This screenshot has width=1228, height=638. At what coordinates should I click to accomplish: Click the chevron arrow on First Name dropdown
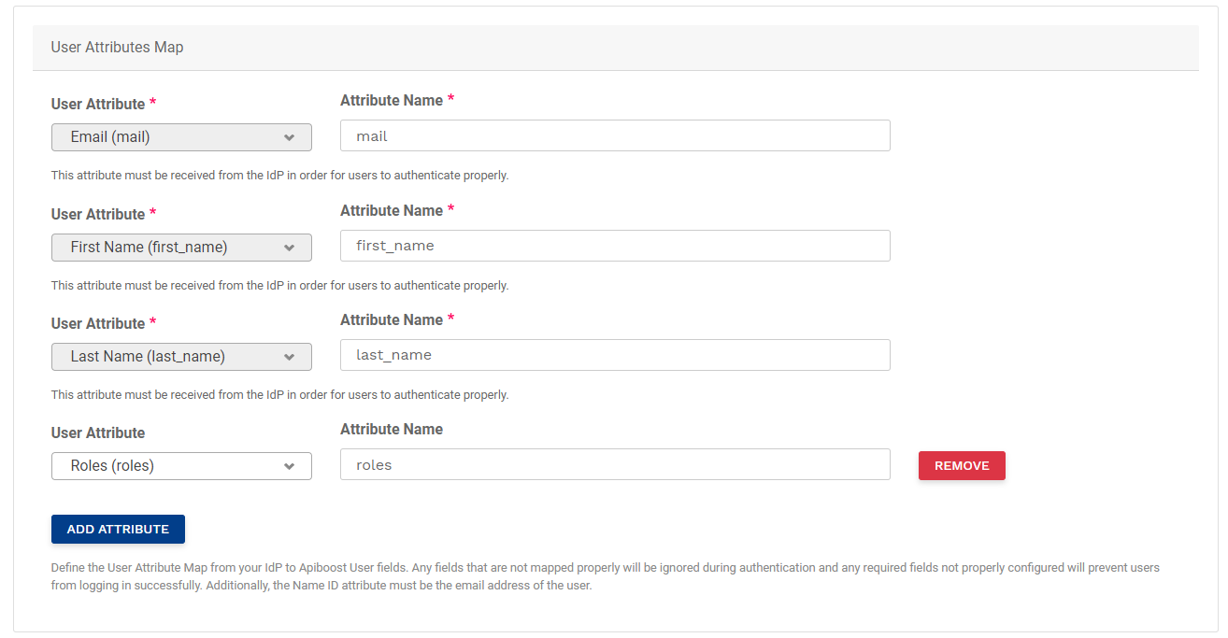click(x=289, y=248)
